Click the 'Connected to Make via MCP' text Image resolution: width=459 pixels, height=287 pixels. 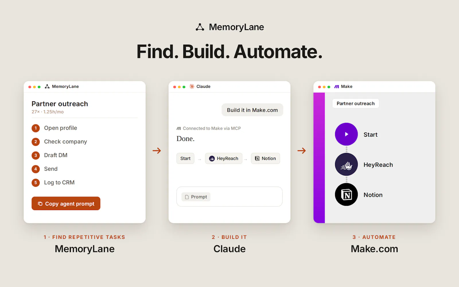tap(212, 128)
